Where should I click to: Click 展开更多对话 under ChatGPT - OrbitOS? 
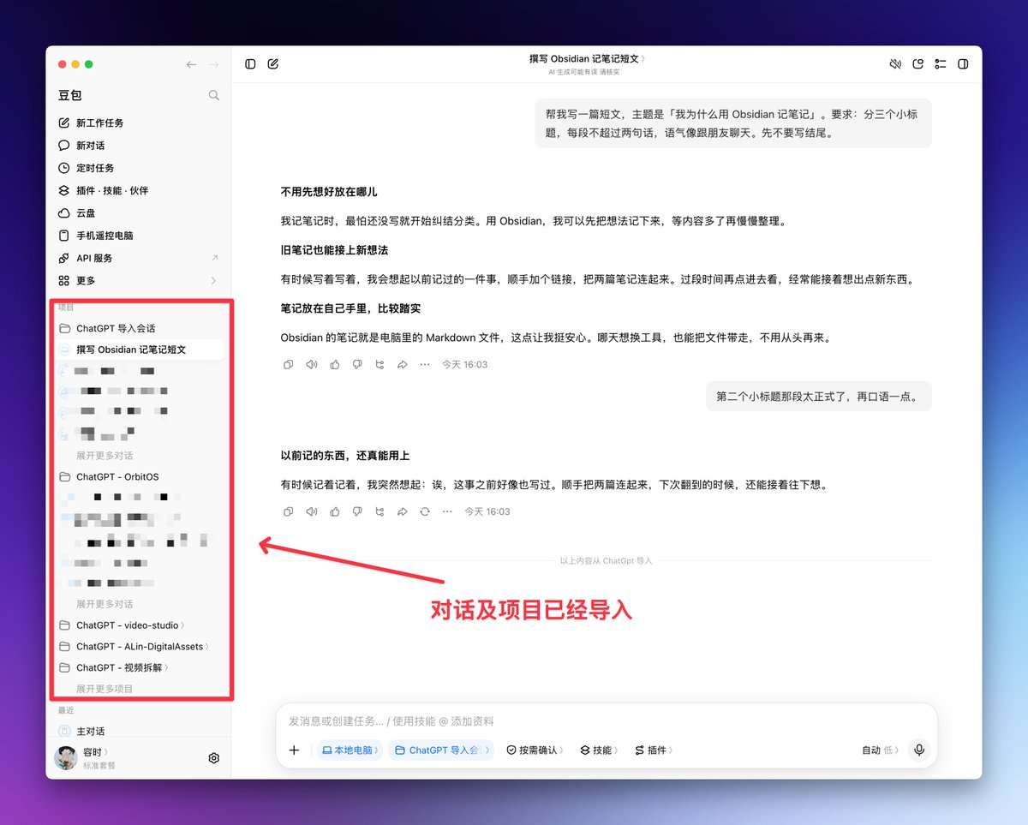(105, 604)
